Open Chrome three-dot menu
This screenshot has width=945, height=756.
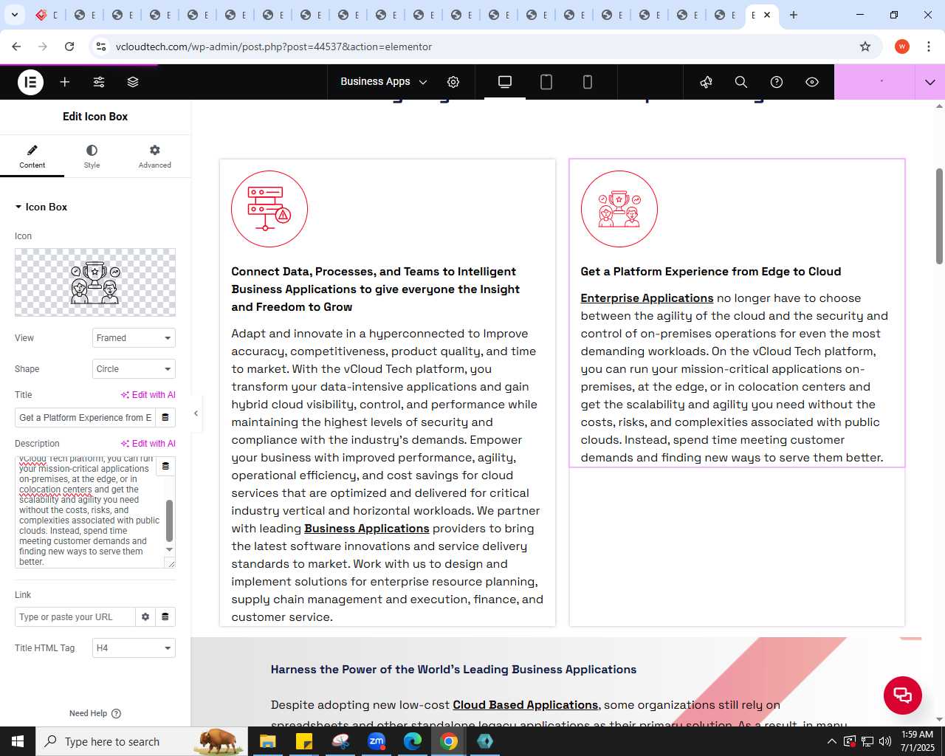[928, 47]
